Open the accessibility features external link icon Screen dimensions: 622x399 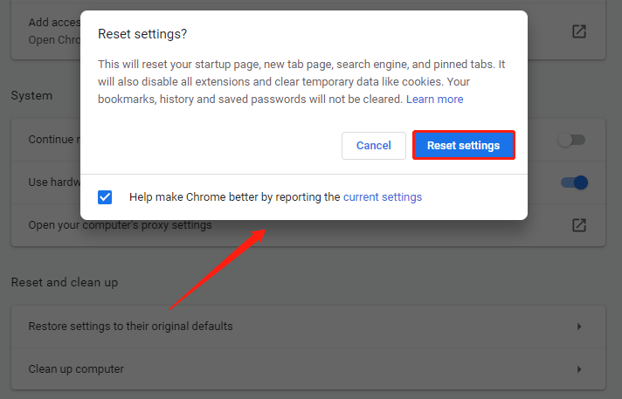click(x=579, y=31)
